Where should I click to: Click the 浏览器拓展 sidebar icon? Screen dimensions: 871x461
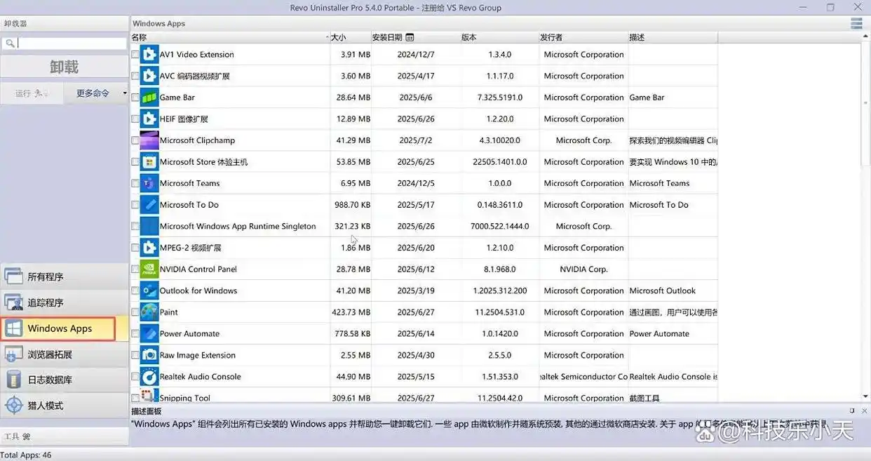pos(13,354)
